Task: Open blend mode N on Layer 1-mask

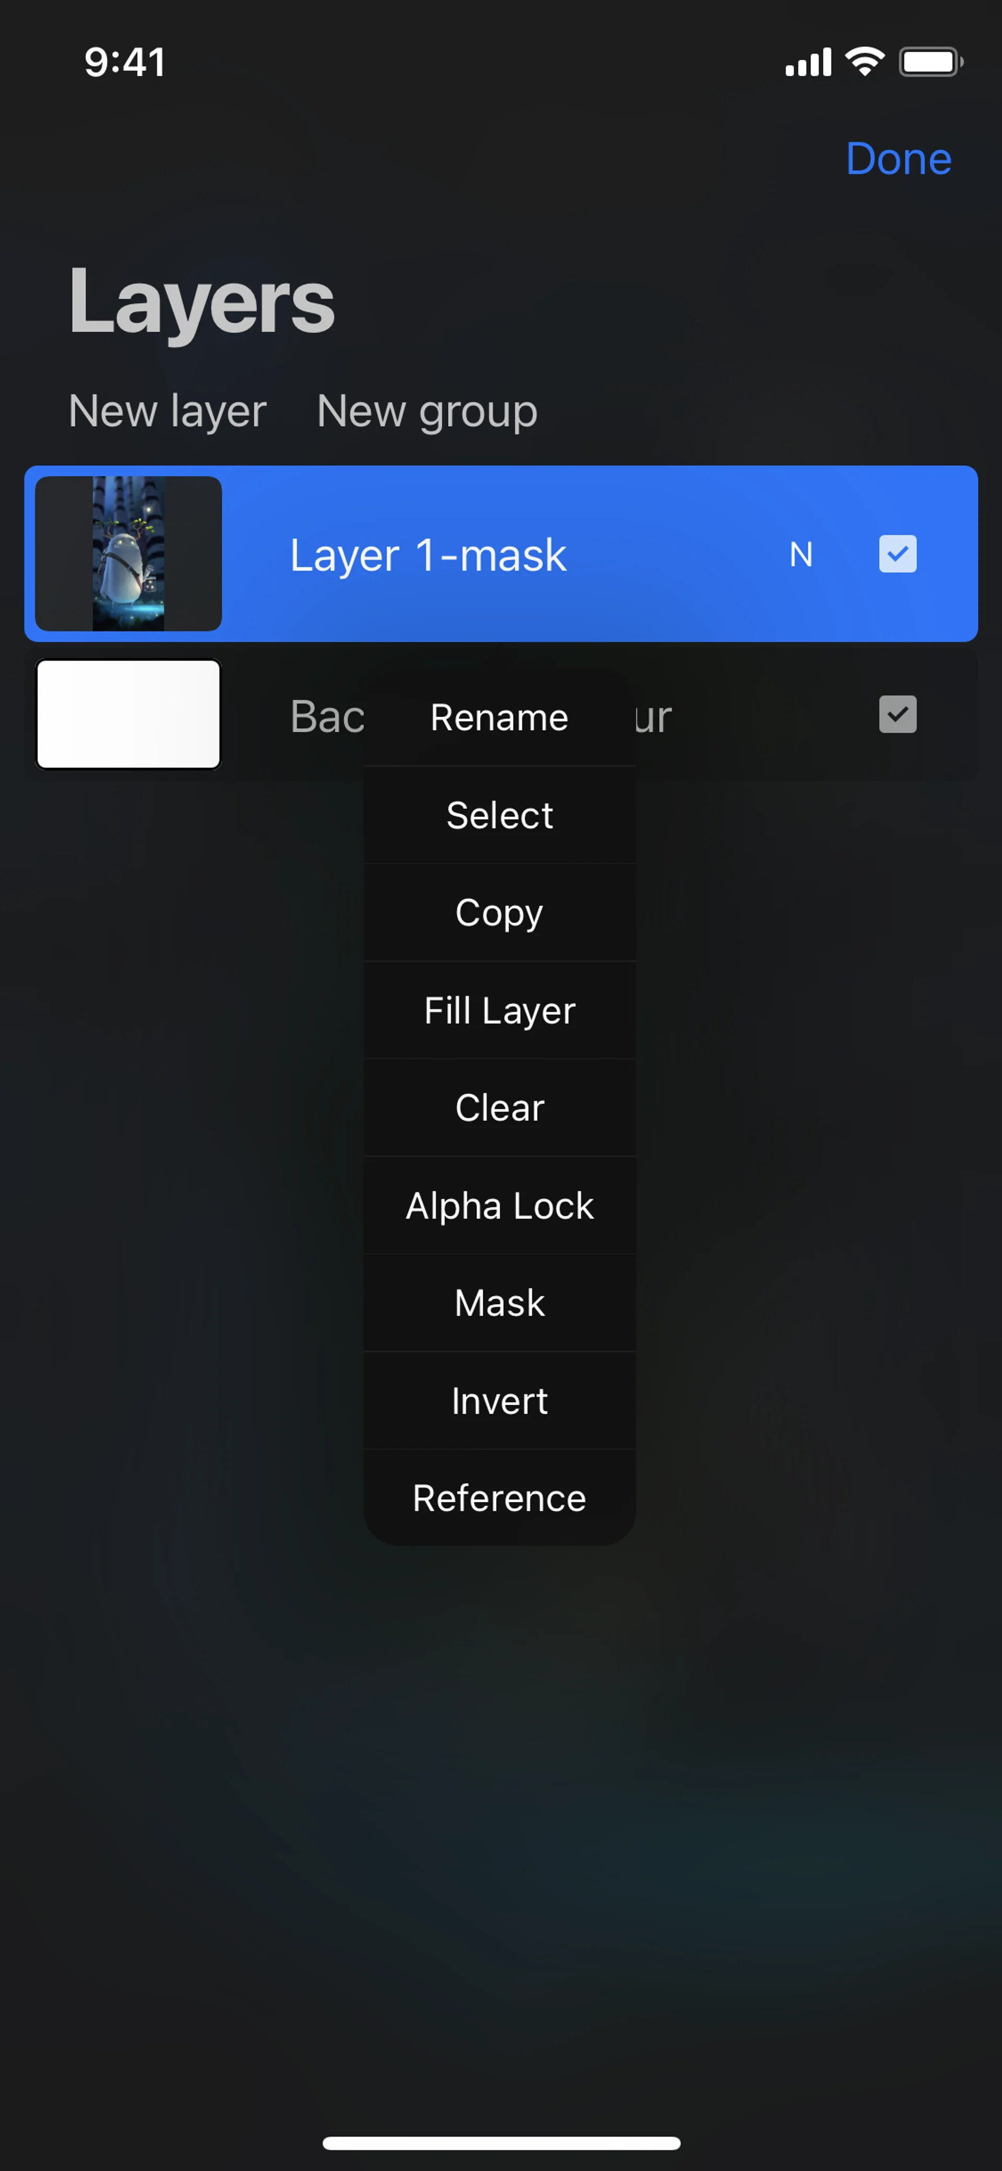Action: click(801, 555)
